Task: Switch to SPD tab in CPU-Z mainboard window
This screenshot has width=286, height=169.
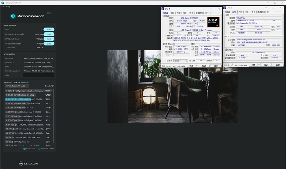Action: [x=247, y=12]
